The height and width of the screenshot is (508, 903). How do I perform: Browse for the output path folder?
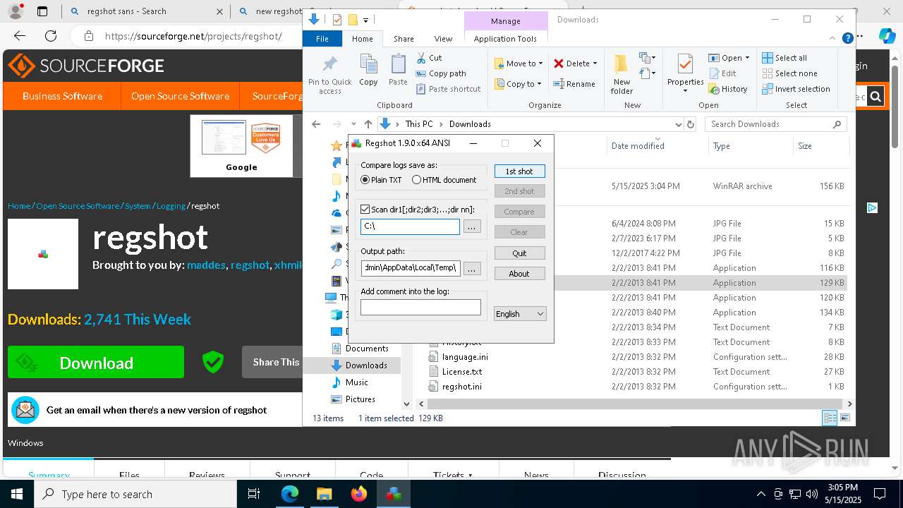tap(472, 268)
